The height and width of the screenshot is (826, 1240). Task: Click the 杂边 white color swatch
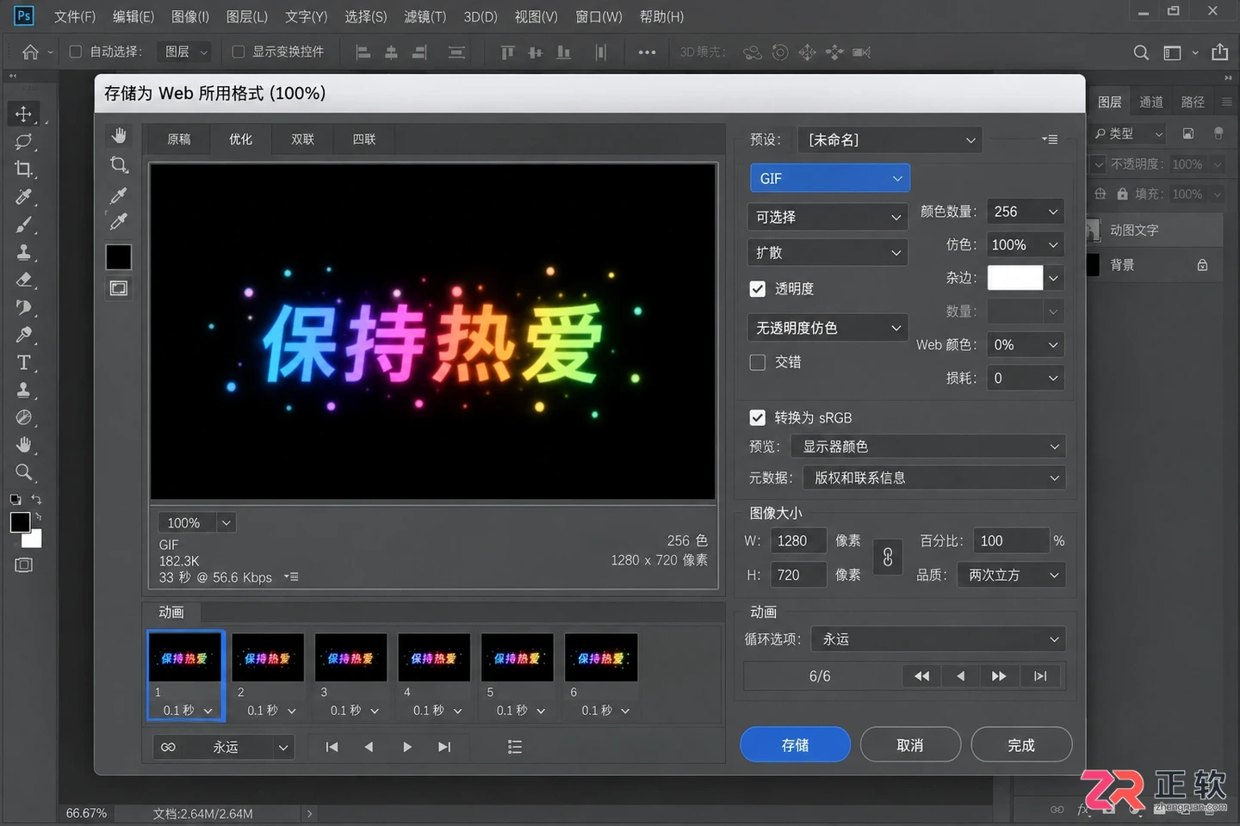coord(1015,278)
